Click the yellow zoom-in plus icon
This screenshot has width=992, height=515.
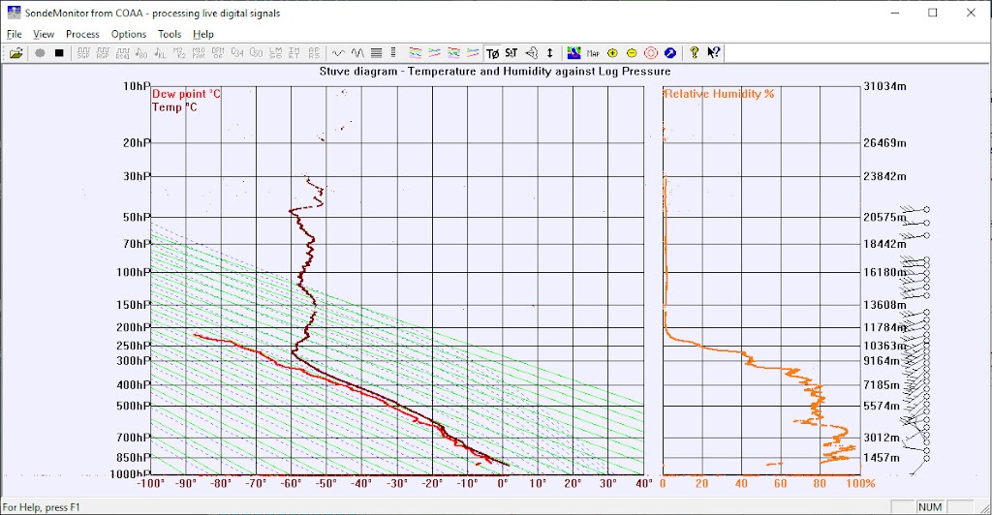pos(612,53)
